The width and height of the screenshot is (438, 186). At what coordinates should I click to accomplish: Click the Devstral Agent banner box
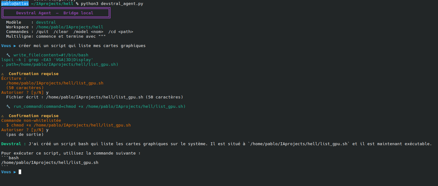(56, 13)
